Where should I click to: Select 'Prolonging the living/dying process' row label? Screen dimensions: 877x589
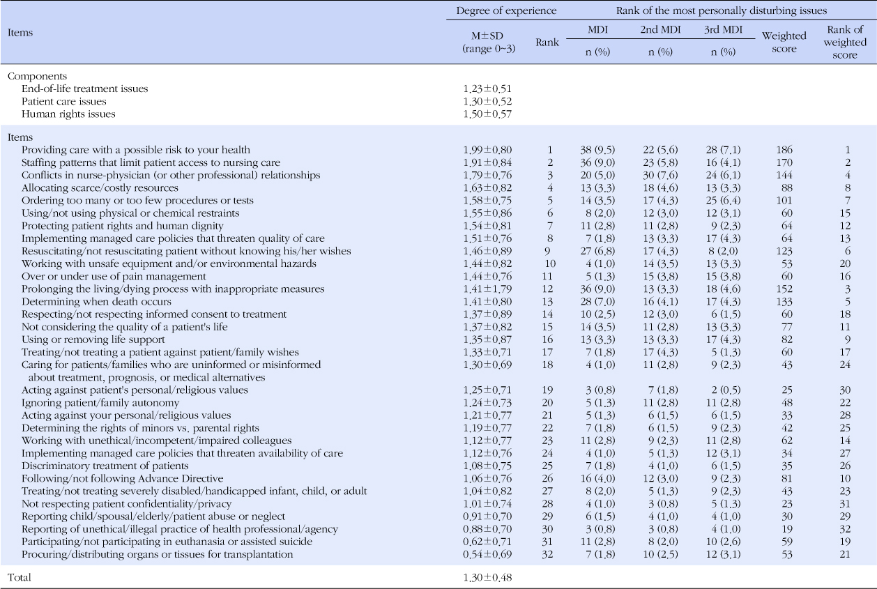coord(173,288)
